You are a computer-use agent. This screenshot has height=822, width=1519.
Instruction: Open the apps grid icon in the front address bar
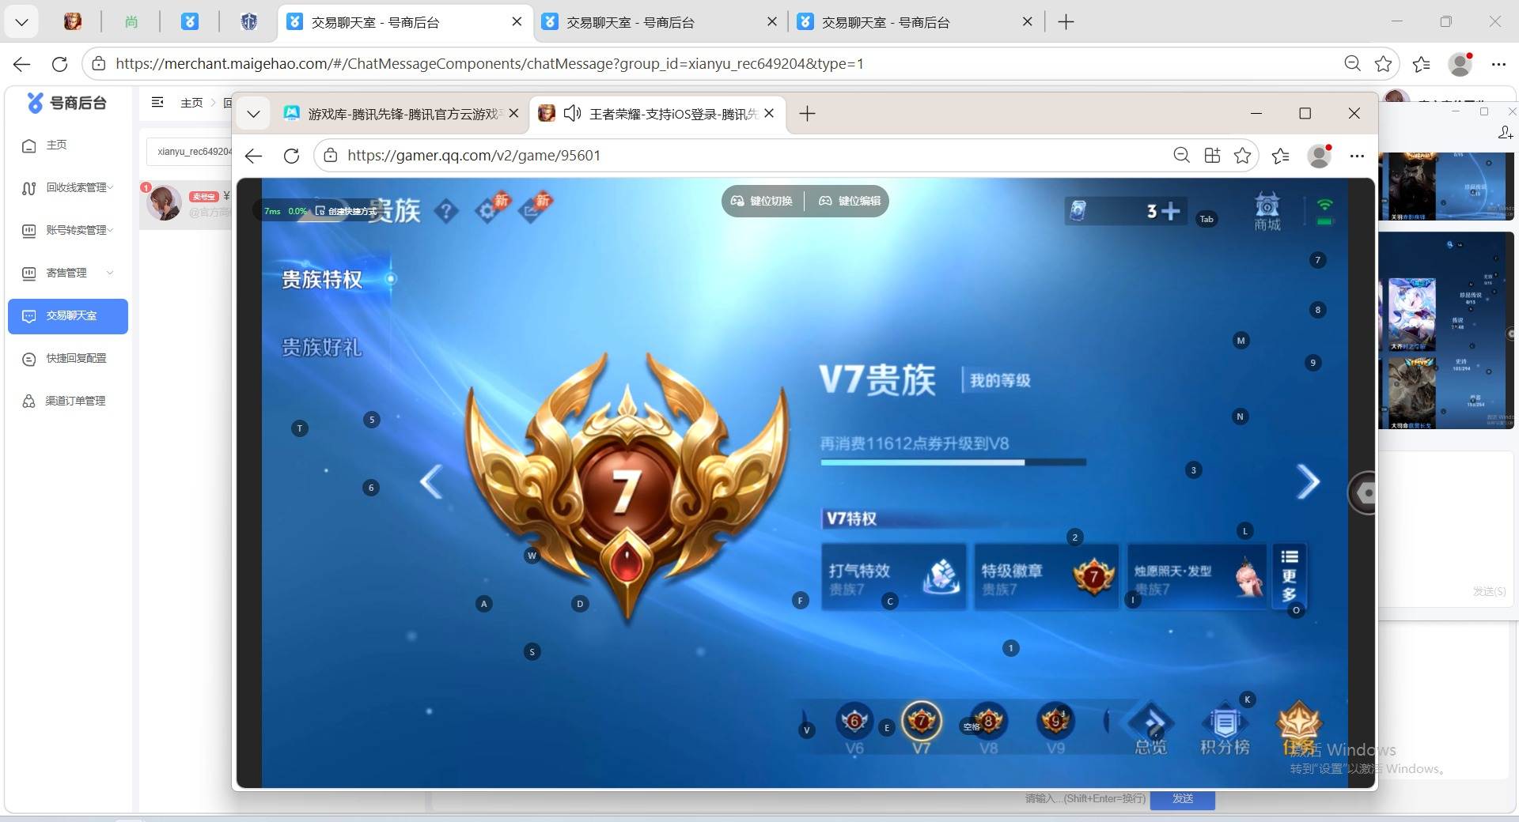click(1212, 156)
